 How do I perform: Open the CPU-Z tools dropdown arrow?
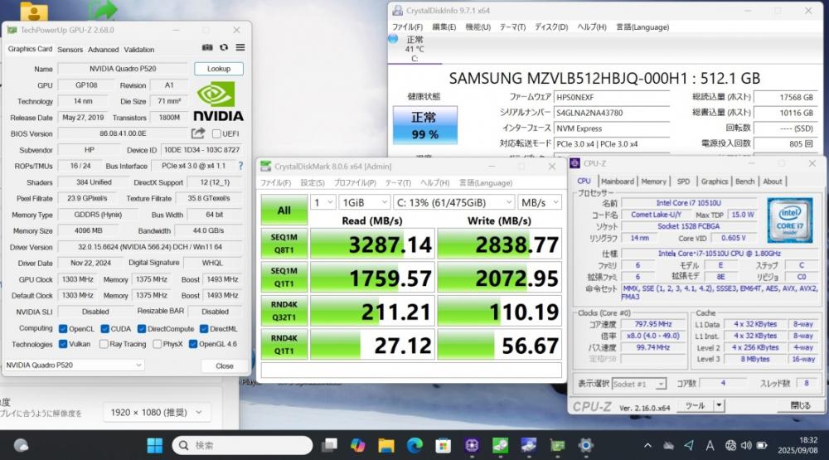(x=719, y=405)
